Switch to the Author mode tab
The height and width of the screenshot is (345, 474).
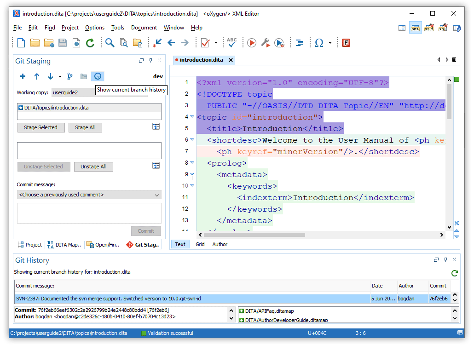point(220,244)
